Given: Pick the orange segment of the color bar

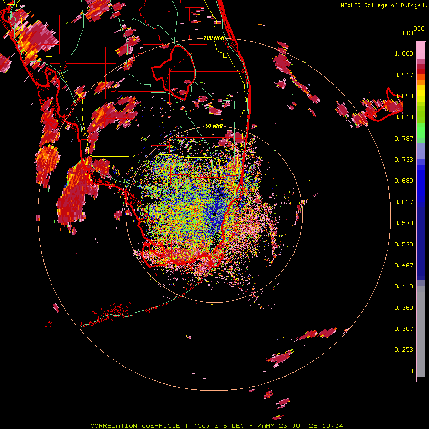Looking at the screenshot, I should tap(421, 82).
